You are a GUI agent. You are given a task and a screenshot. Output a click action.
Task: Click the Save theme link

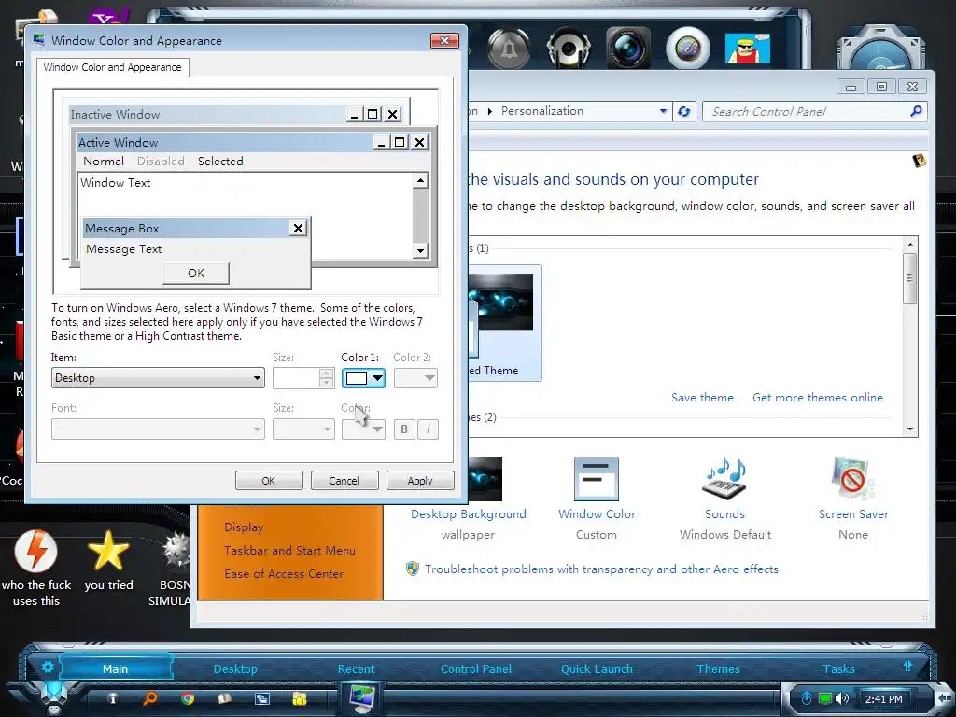[702, 398]
